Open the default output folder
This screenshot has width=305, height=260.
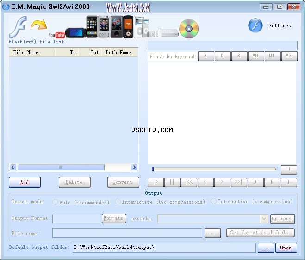(x=286, y=248)
